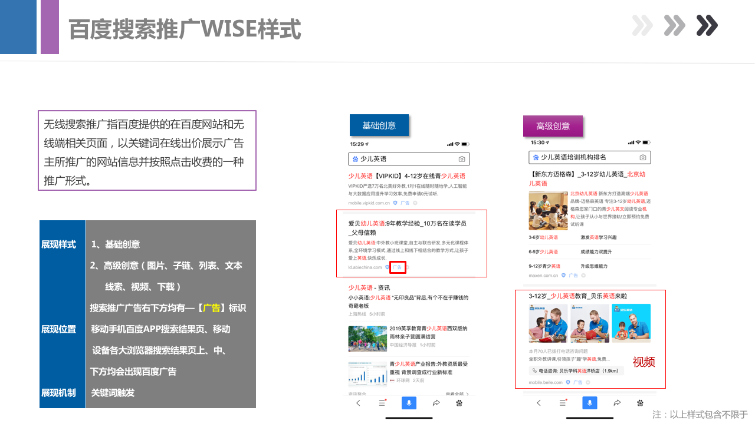755x424 pixels.
Task: Tap Baidu paw icon in right phone bottom bar
Action: 640,403
